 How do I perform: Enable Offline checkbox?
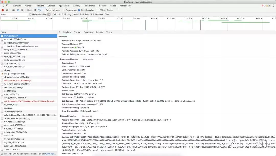click(x=98, y=10)
